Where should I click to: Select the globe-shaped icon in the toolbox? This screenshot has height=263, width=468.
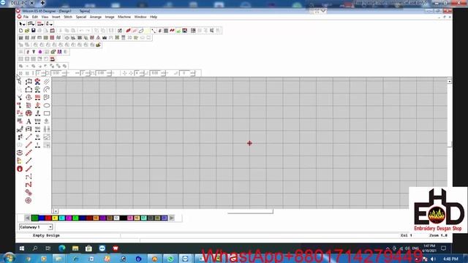(29, 113)
